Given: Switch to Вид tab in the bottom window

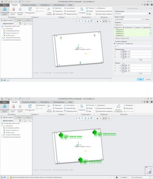Looking at the screenshot, I should tap(70, 102).
